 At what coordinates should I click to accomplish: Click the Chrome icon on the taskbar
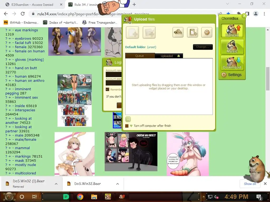80,197
